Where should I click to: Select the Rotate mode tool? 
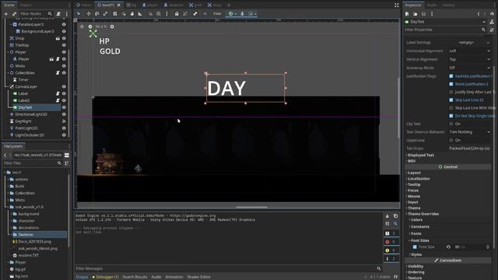(96, 14)
